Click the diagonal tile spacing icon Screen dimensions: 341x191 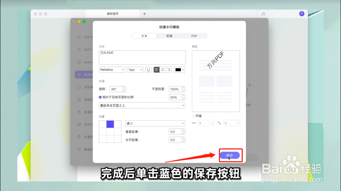pyautogui.click(x=219, y=123)
